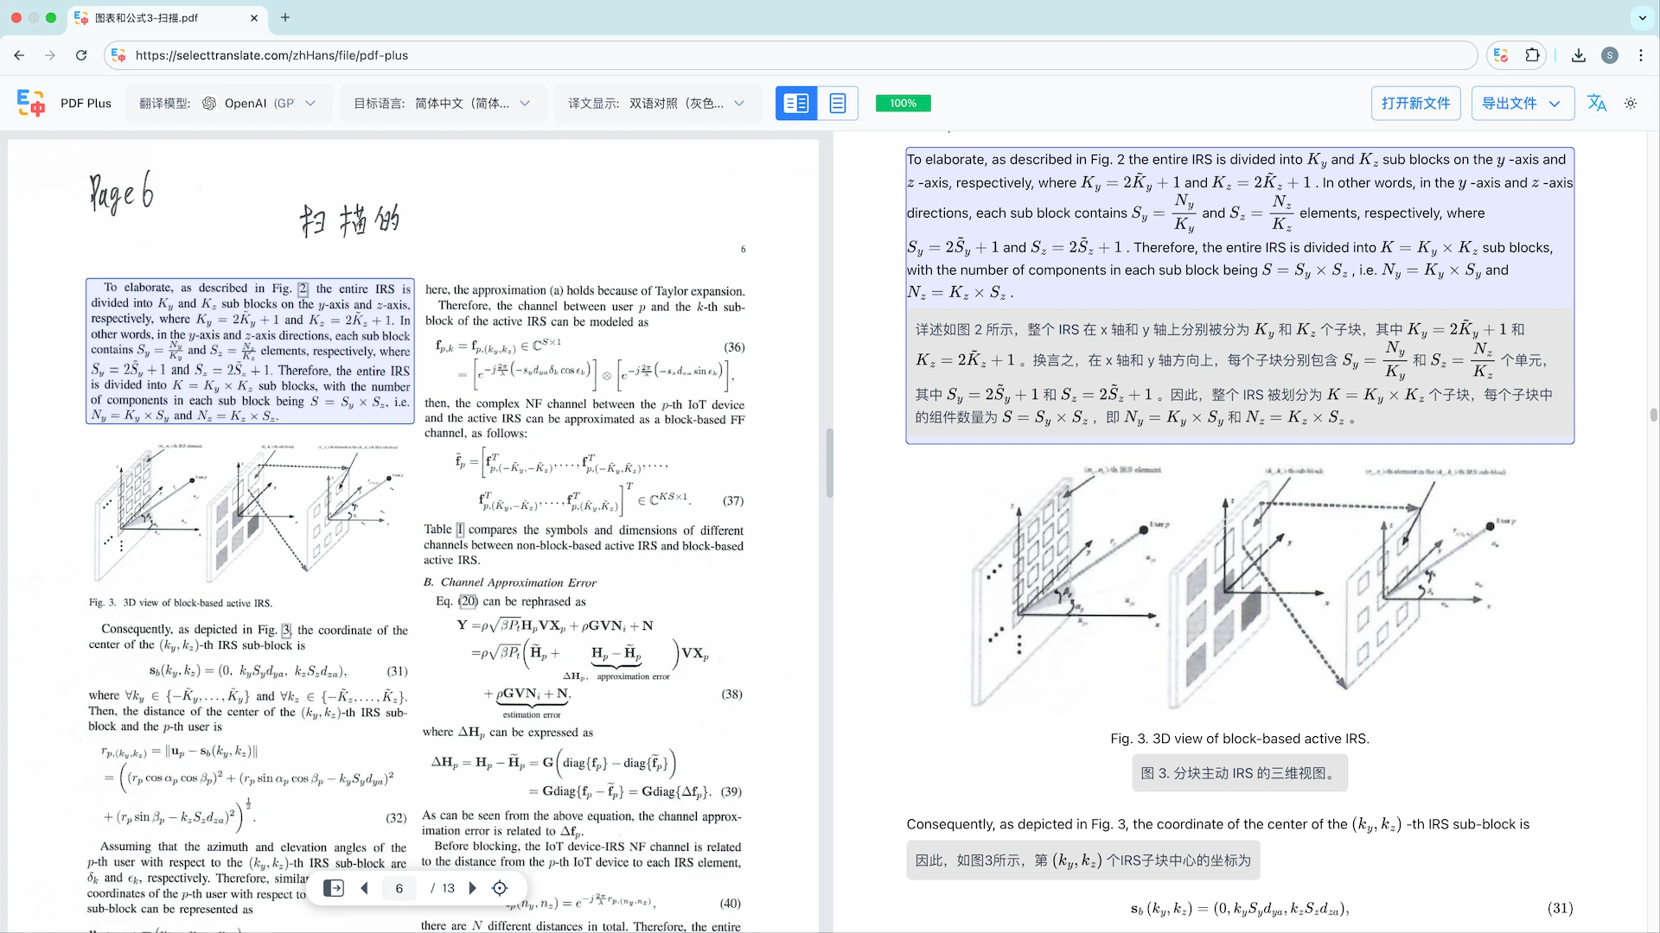Click the browser downloads icon
The width and height of the screenshot is (1660, 933).
pyautogui.click(x=1578, y=55)
